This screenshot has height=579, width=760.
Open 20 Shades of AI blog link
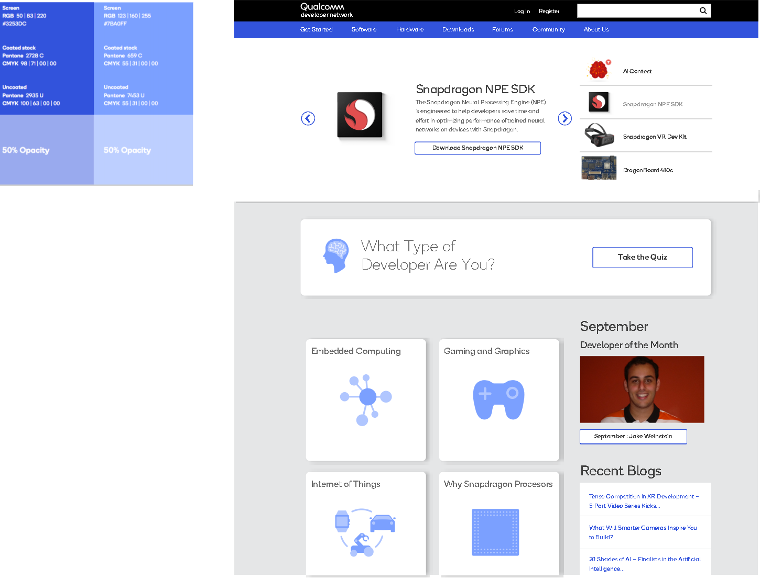point(645,564)
